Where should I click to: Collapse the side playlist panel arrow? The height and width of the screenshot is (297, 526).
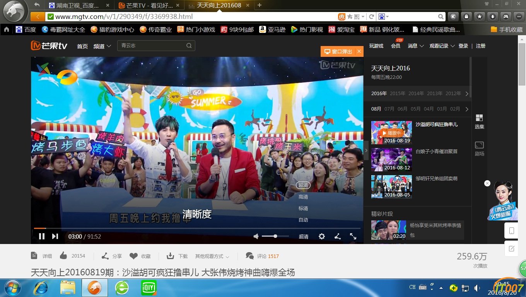[x=366, y=151]
